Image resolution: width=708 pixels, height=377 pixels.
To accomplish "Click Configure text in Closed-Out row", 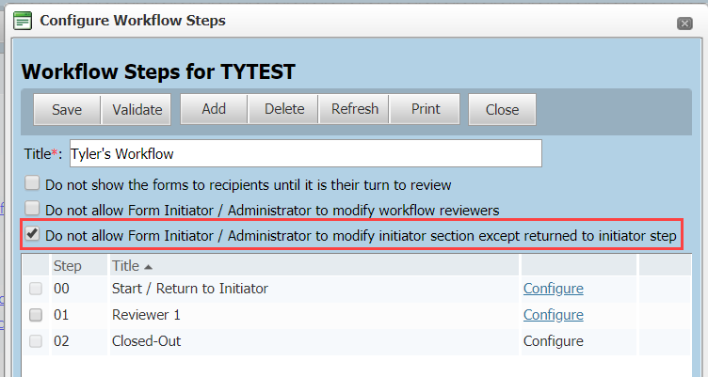I will point(554,341).
